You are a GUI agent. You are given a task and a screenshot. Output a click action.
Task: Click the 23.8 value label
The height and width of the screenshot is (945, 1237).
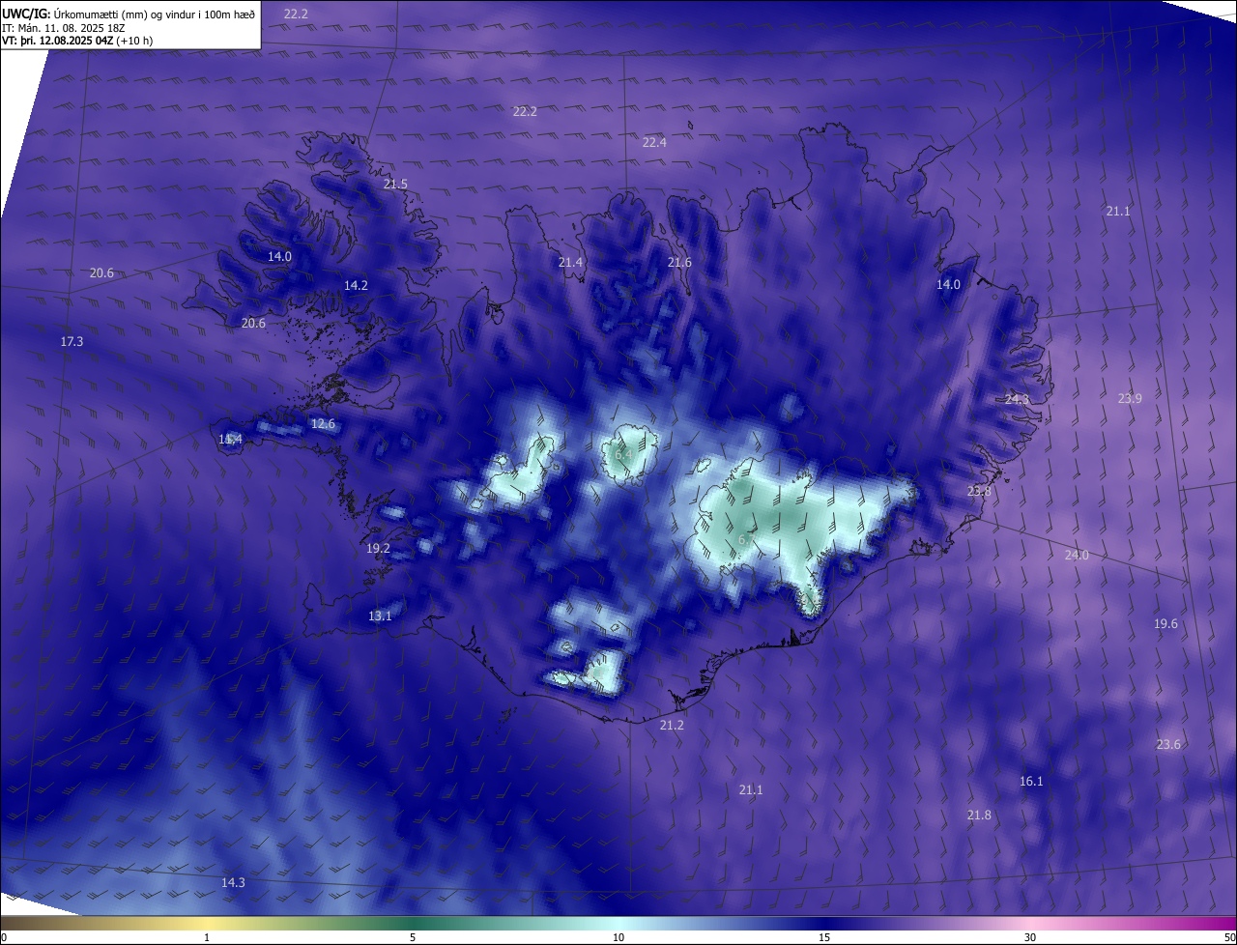(x=979, y=491)
